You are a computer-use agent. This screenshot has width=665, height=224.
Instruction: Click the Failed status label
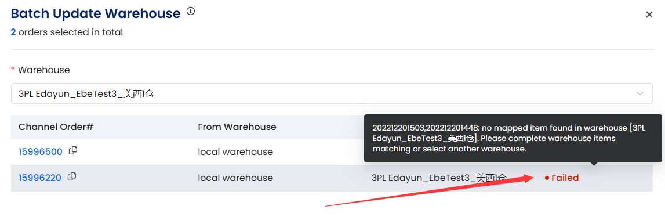pyautogui.click(x=565, y=178)
